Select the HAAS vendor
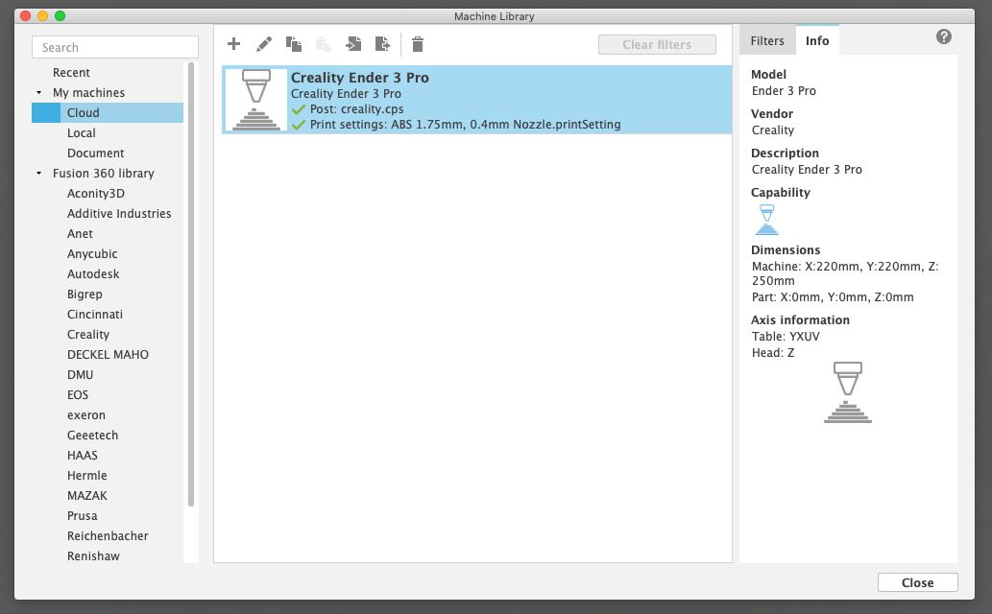The height and width of the screenshot is (614, 992). tap(83, 456)
